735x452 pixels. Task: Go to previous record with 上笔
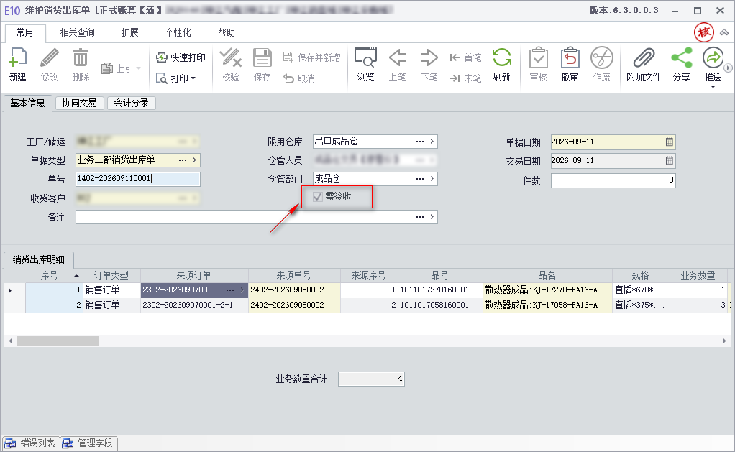(x=398, y=58)
